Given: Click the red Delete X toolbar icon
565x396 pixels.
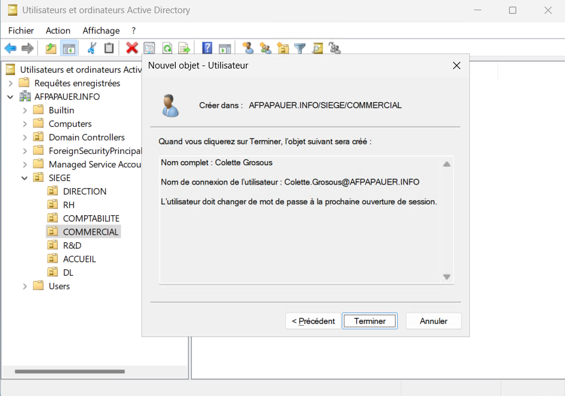Looking at the screenshot, I should click(x=132, y=48).
